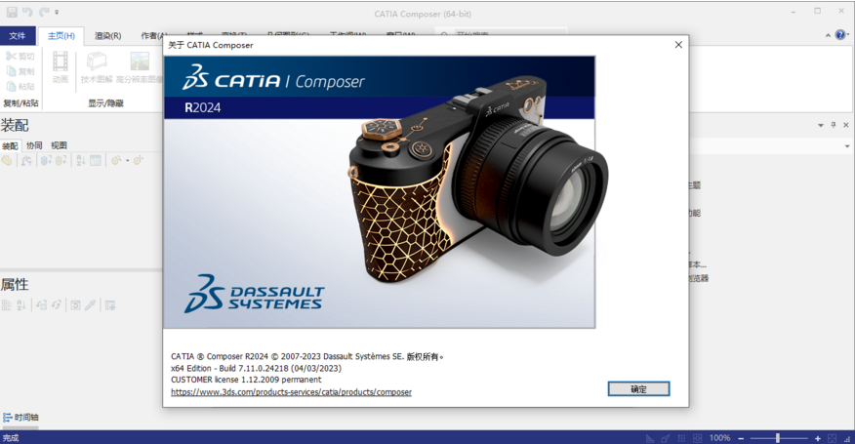855x444 pixels.
Task: Click the undo-with-save icon in 属性 toolbar
Action: (x=41, y=305)
